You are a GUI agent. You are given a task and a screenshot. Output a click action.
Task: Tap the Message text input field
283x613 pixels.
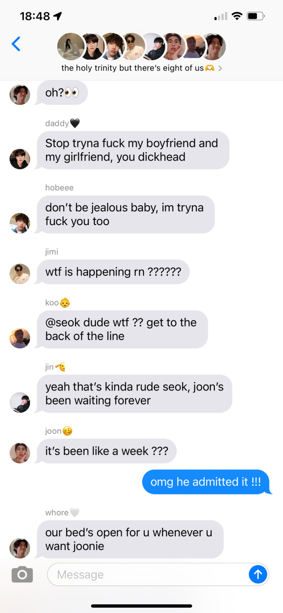click(x=158, y=574)
